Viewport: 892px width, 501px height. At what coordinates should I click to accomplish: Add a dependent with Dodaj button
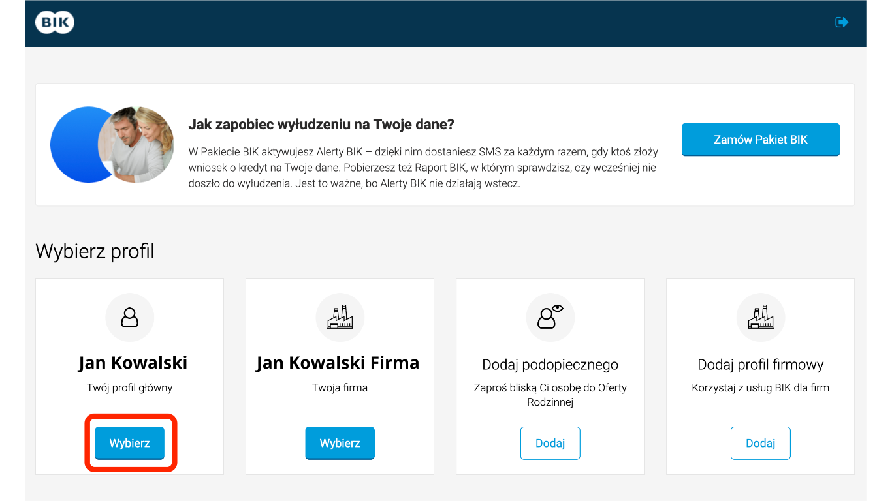550,444
